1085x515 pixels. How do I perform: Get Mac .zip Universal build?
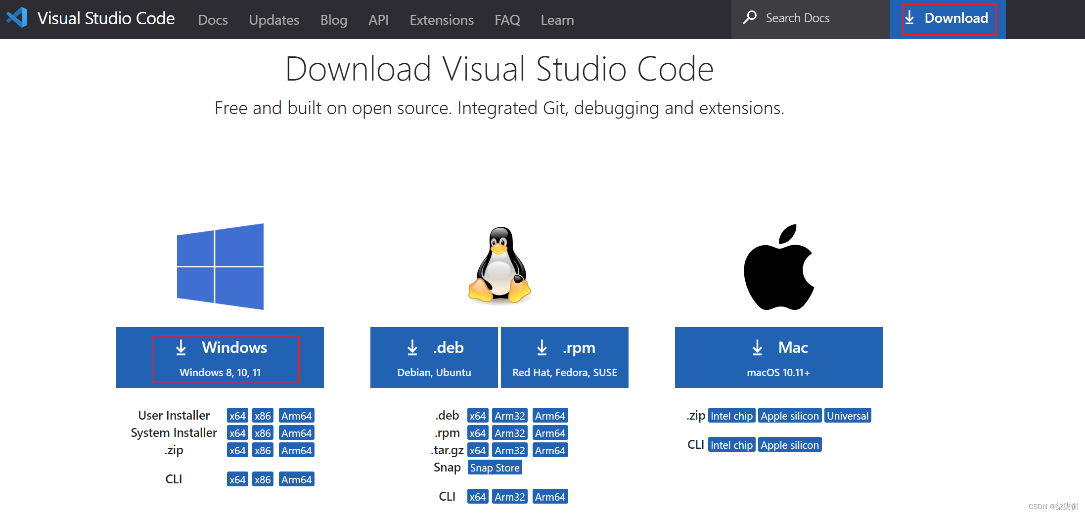click(x=848, y=416)
